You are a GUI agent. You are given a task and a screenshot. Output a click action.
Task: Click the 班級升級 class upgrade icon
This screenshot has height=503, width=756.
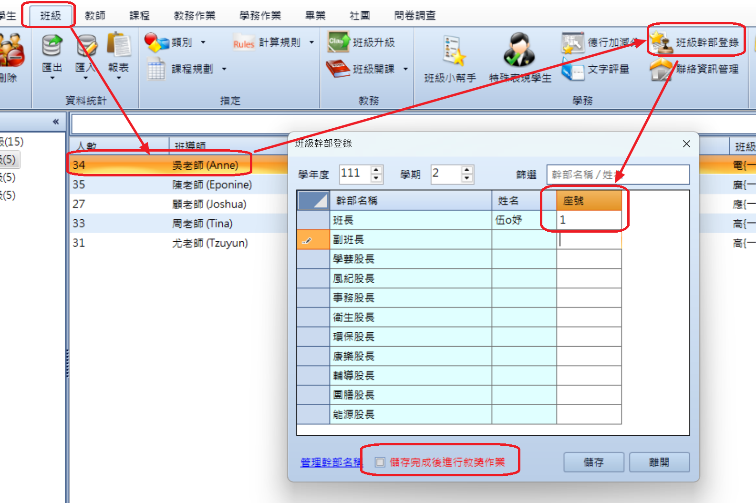point(338,42)
